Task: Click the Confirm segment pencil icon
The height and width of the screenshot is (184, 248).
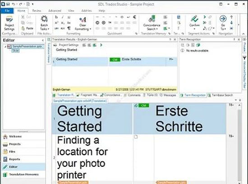Action: point(194,19)
